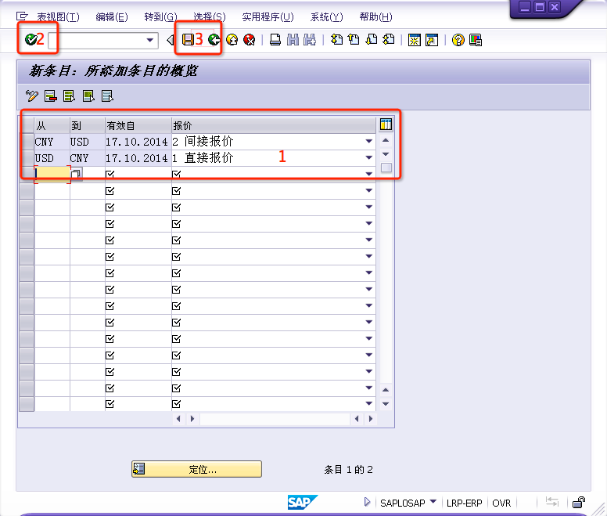Click 17.10.2014 in the CNY-to-USD row

[x=137, y=142]
